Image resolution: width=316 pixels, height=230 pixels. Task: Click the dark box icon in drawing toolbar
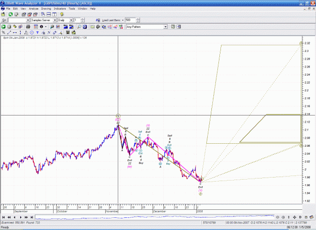tap(68, 32)
